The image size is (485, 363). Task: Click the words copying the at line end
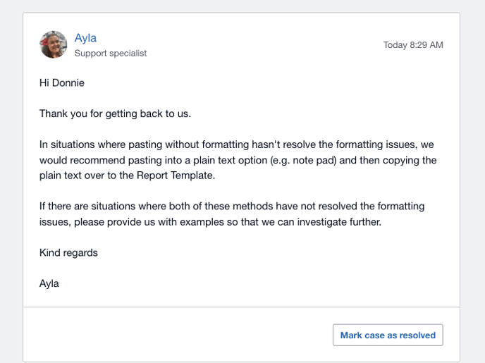(410, 160)
